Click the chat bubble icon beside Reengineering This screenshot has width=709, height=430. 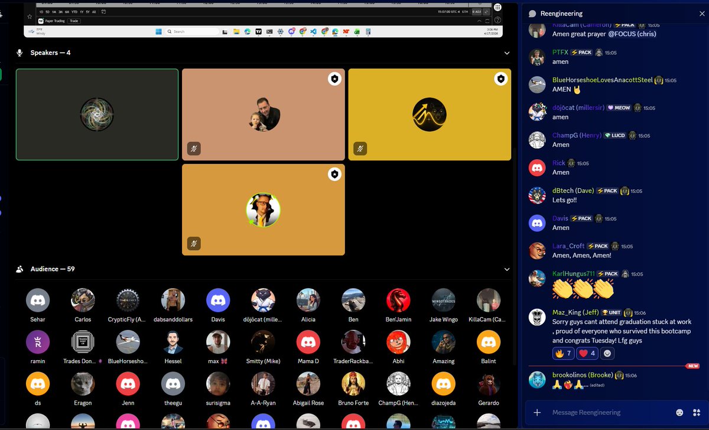(532, 13)
